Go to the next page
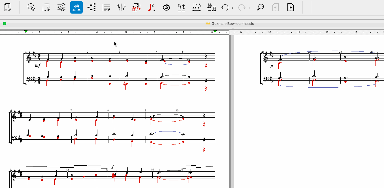The image size is (384, 188). (x=290, y=7)
